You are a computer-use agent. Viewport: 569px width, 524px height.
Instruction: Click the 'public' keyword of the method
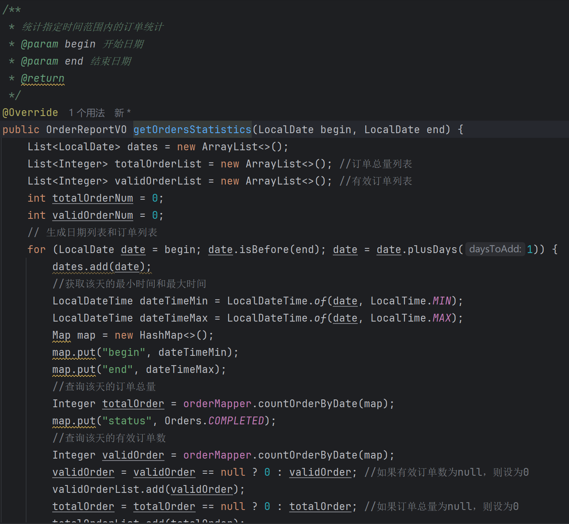point(21,130)
